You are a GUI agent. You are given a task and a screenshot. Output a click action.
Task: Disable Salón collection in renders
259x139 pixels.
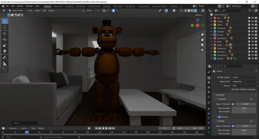coord(256,45)
